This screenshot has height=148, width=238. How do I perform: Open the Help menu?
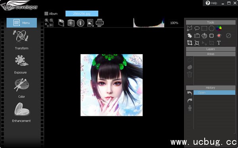click(211, 3)
